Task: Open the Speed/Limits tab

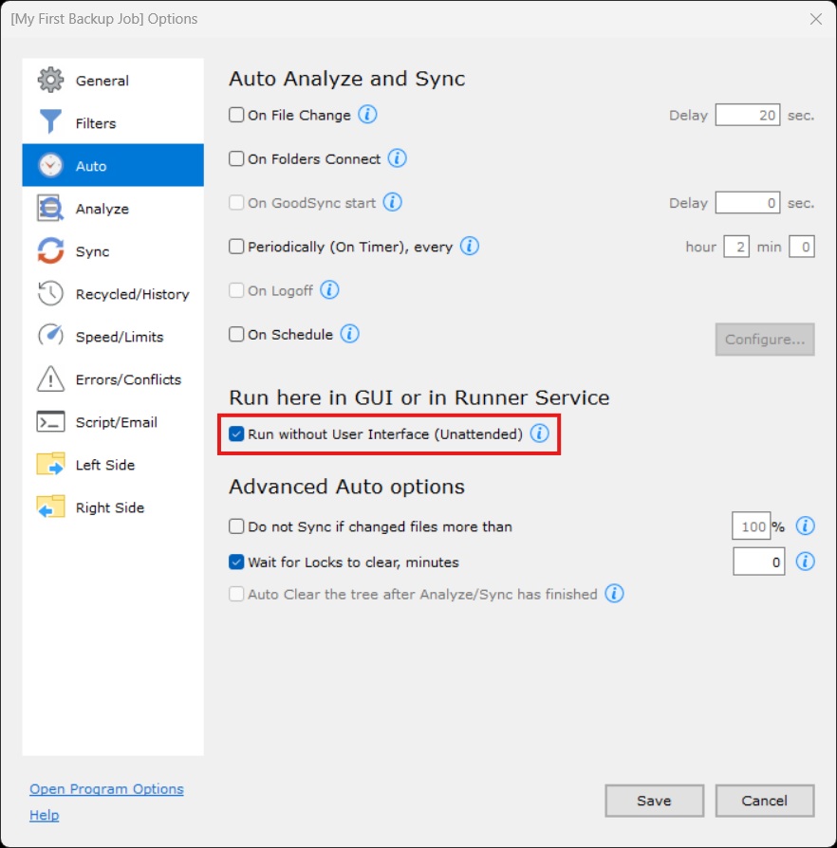Action: point(113,337)
